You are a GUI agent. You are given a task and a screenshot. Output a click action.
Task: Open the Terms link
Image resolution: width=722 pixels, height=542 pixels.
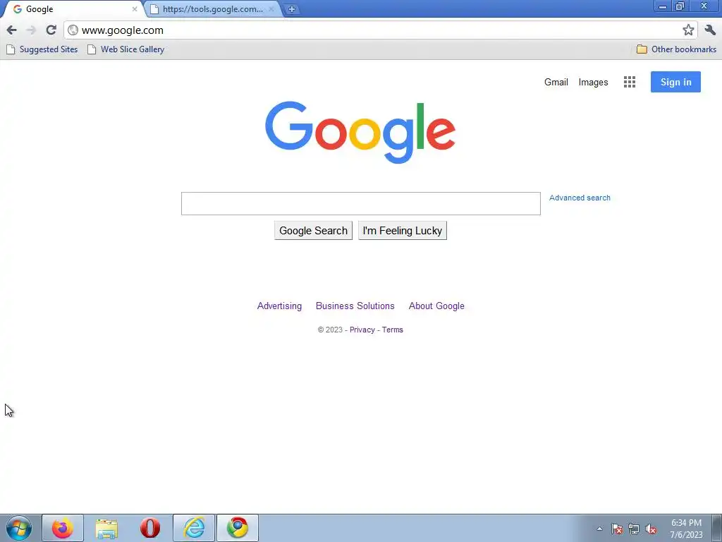[392, 330]
